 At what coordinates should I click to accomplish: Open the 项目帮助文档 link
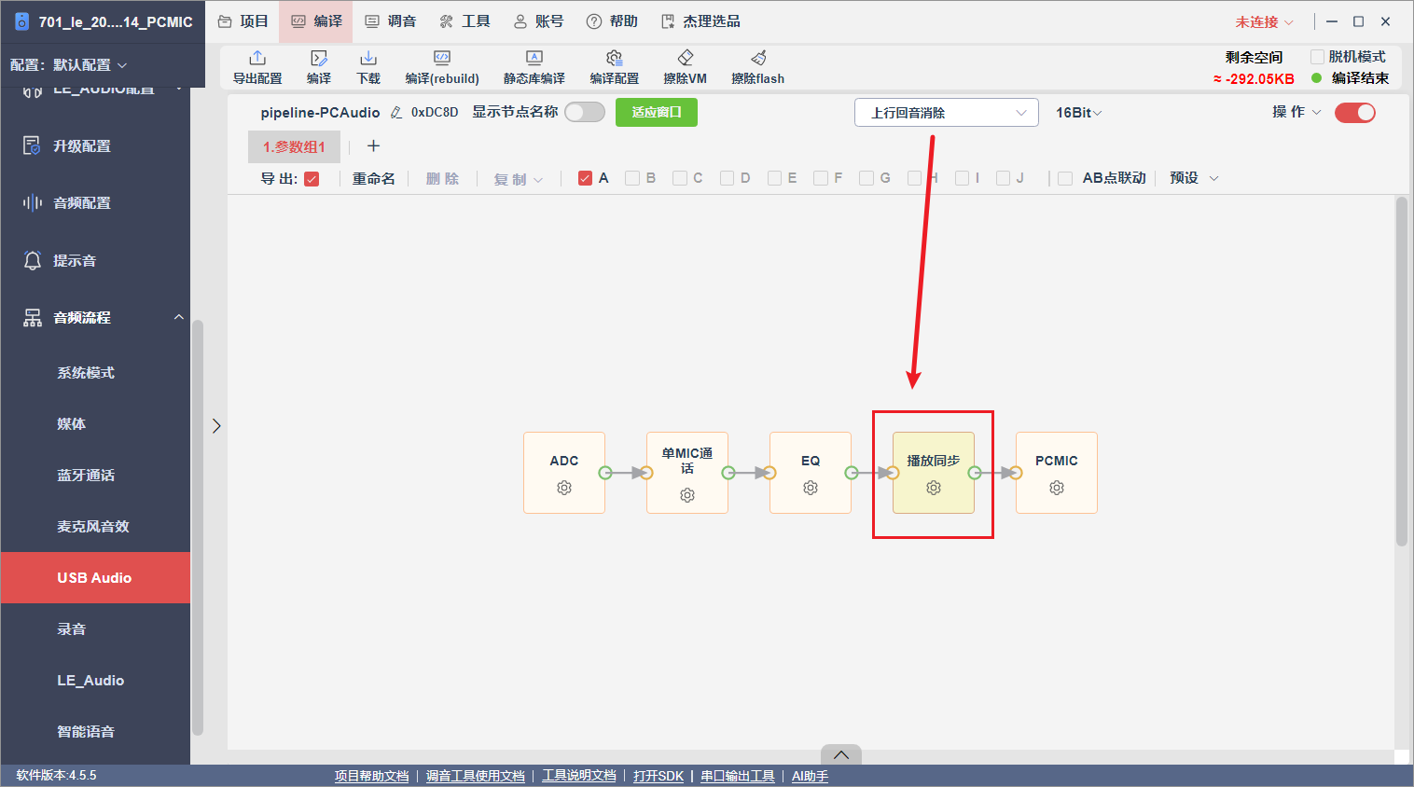click(x=371, y=776)
